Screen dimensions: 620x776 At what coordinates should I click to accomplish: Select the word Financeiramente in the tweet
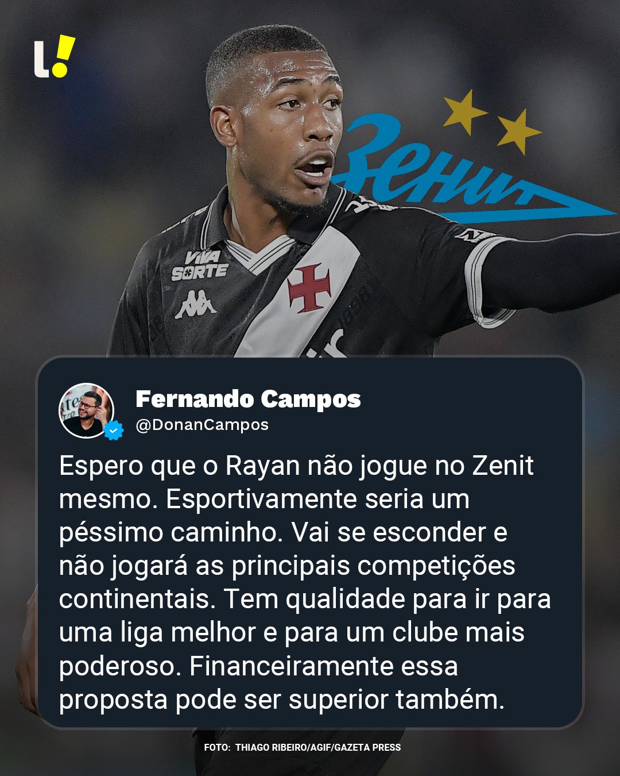(x=291, y=666)
